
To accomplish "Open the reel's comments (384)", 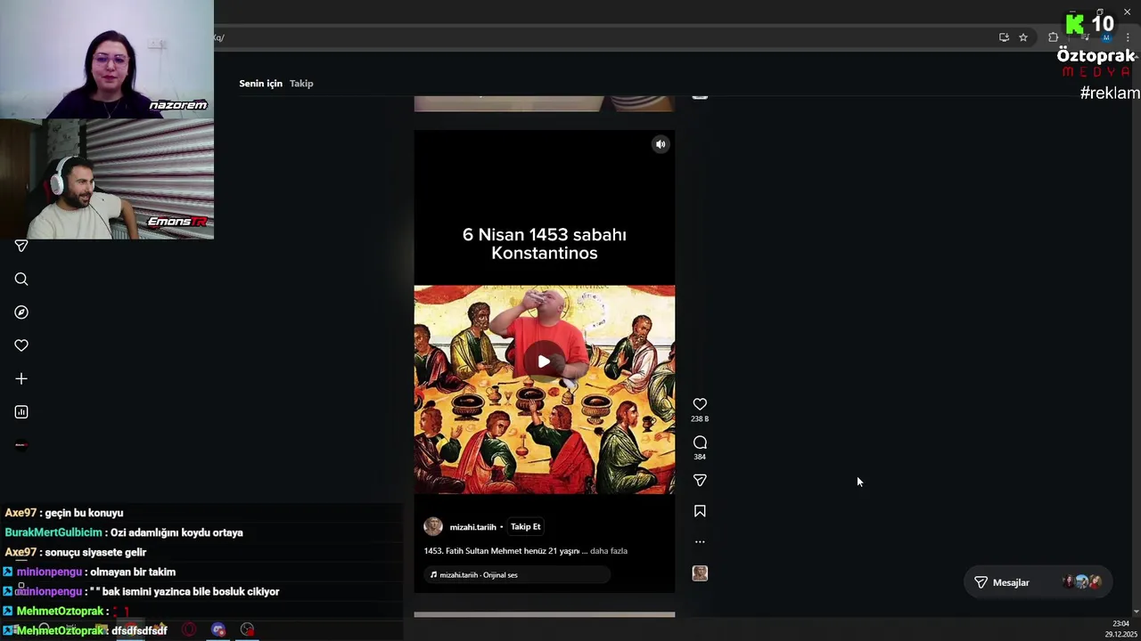I will pos(700,442).
